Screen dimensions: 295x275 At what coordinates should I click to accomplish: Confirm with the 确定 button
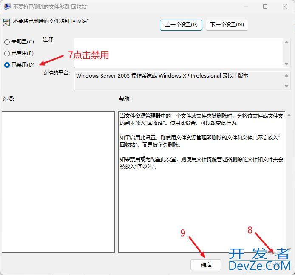coord(206,265)
